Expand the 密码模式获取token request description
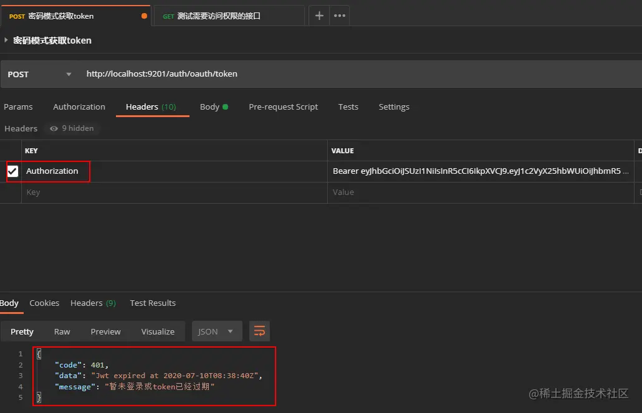 pyautogui.click(x=6, y=40)
